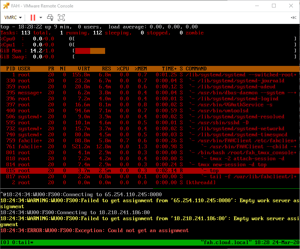Maximize the FAH remote console window
The height and width of the screenshot is (249, 300).
pos(274,6)
